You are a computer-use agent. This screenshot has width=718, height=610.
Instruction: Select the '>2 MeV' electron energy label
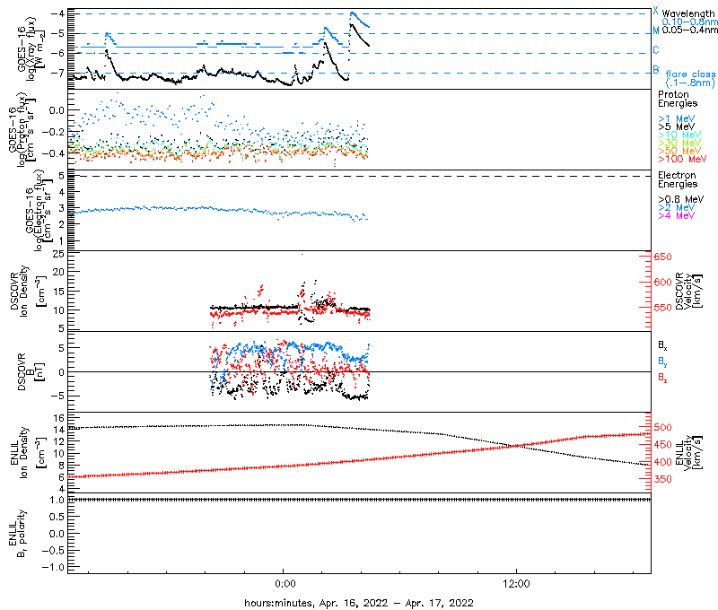677,207
